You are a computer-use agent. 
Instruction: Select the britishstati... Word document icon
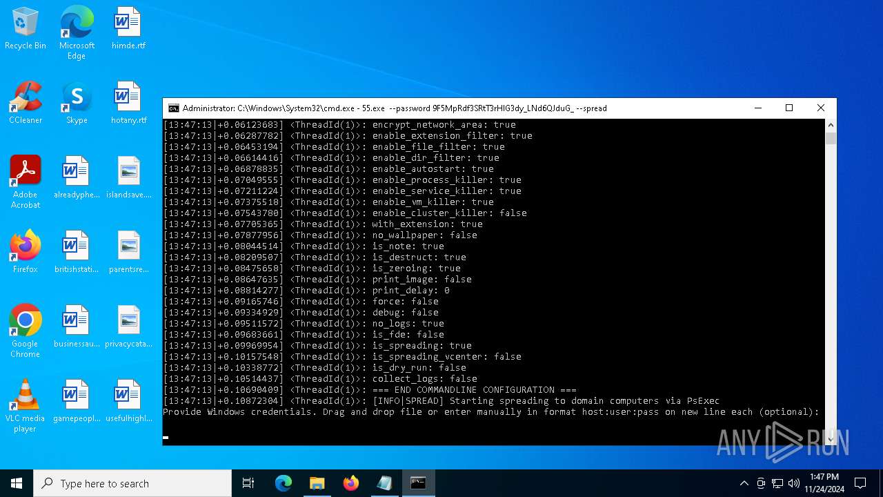pyautogui.click(x=77, y=252)
